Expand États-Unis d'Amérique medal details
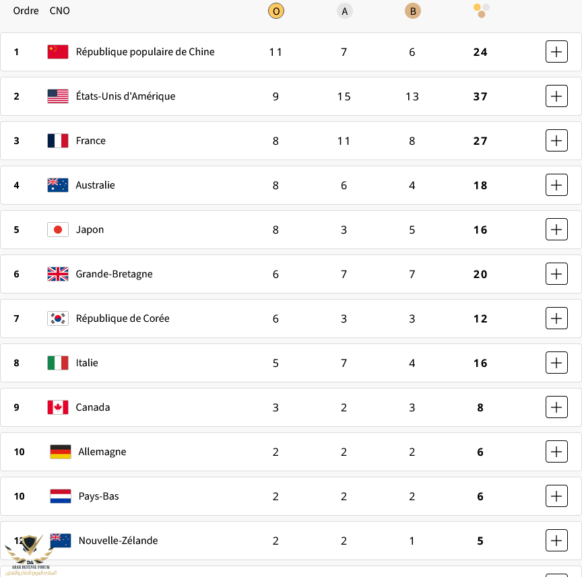The height and width of the screenshot is (577, 582). pos(556,96)
